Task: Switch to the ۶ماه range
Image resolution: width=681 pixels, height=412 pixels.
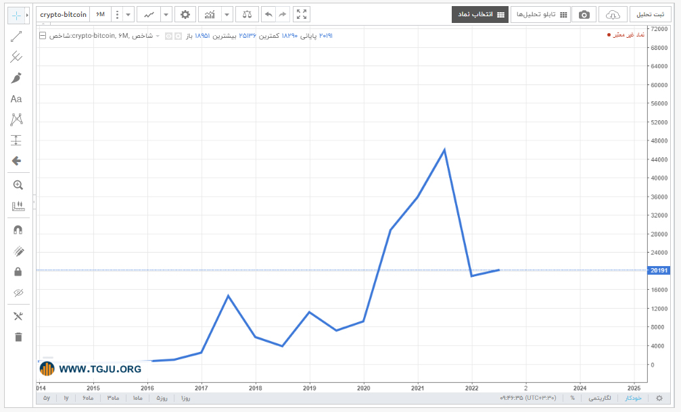Action: pos(88,398)
